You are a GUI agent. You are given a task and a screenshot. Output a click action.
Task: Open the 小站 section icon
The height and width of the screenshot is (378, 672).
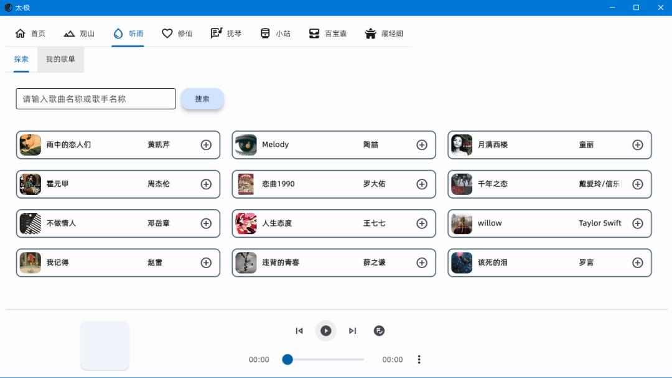click(264, 33)
